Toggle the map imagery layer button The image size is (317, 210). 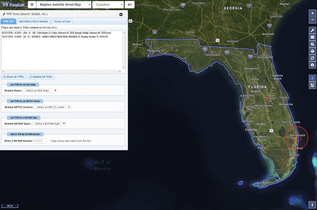[x=312, y=85]
